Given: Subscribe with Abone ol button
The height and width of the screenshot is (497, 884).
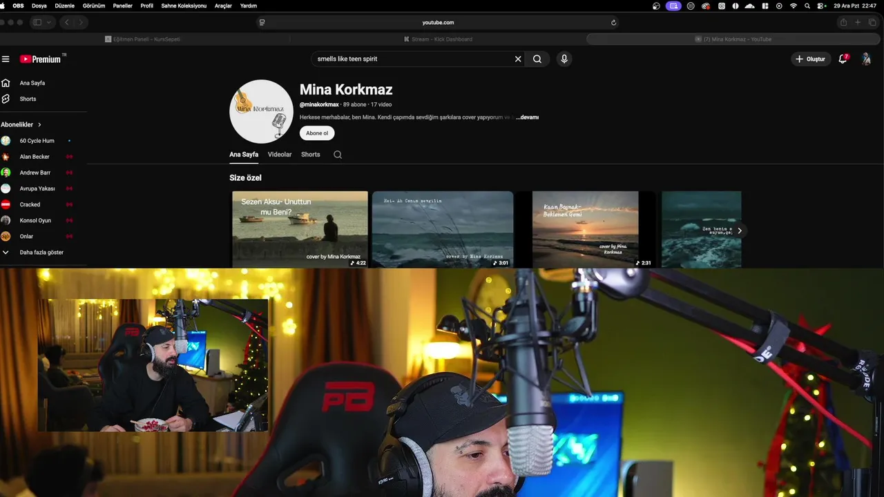Looking at the screenshot, I should pos(317,133).
